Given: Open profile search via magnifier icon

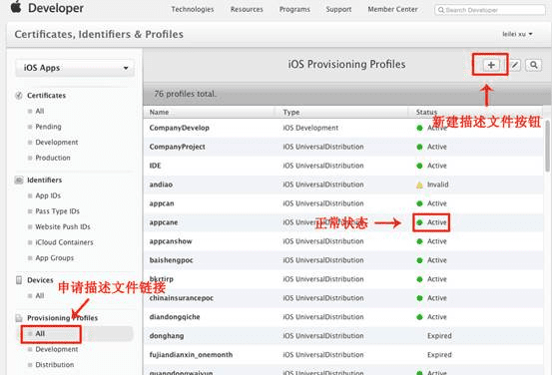Looking at the screenshot, I should pos(534,65).
